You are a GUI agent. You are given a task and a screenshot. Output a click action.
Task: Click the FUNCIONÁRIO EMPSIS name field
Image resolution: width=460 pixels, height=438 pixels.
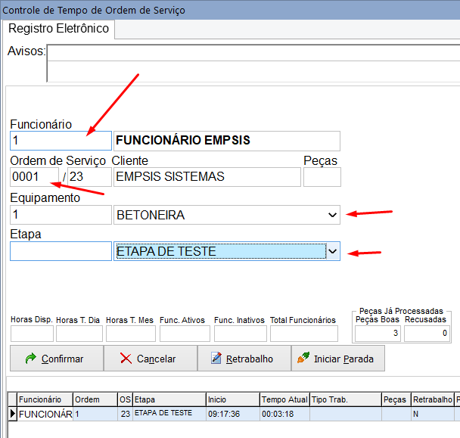pyautogui.click(x=227, y=141)
